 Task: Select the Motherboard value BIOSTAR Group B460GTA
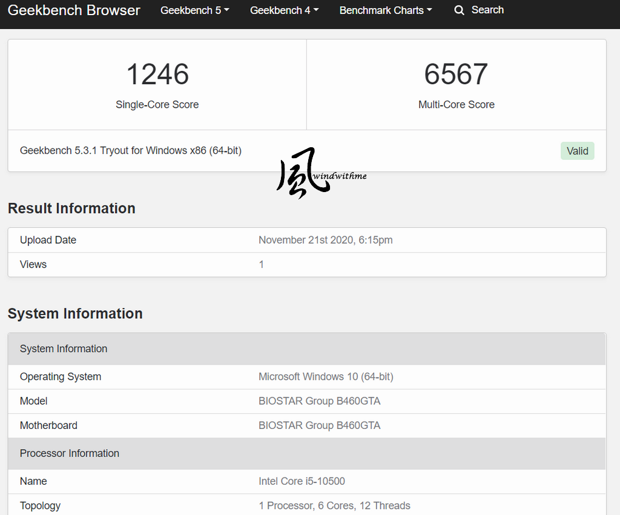coord(320,425)
